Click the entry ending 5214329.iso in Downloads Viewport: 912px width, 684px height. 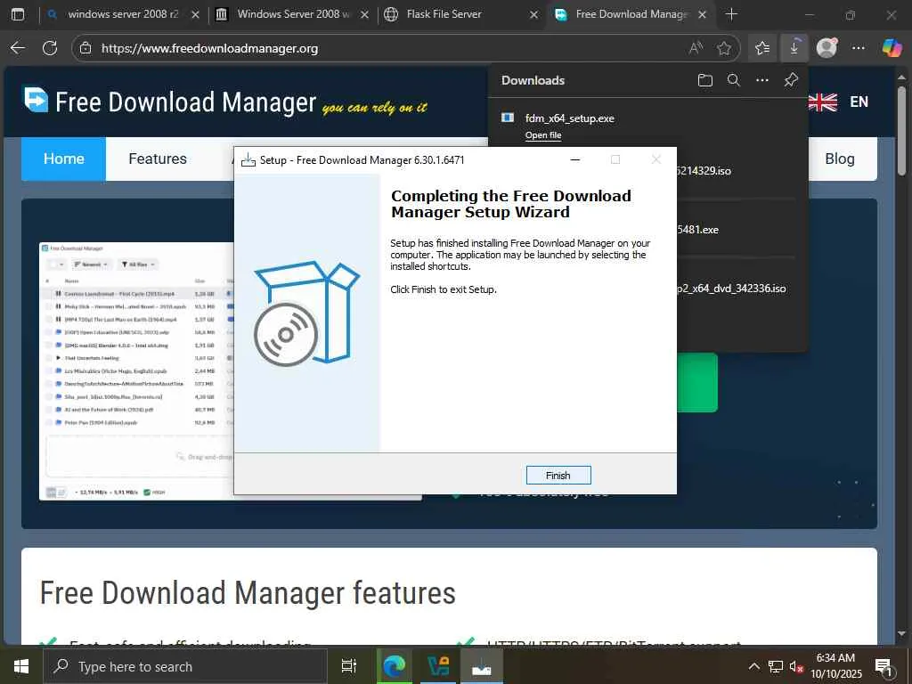pos(703,171)
